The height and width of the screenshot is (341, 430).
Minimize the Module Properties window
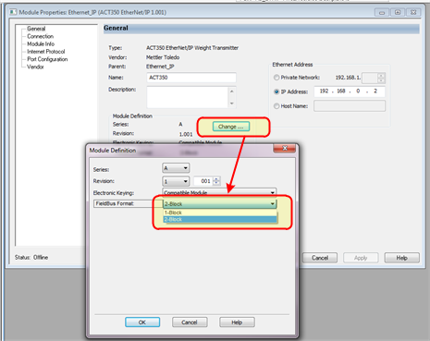382,13
